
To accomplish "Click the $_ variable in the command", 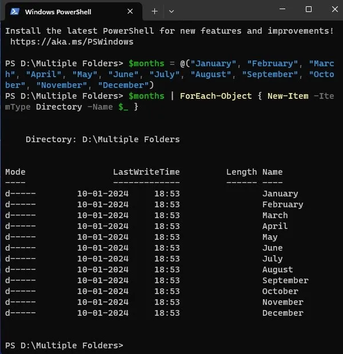I will tap(123, 107).
